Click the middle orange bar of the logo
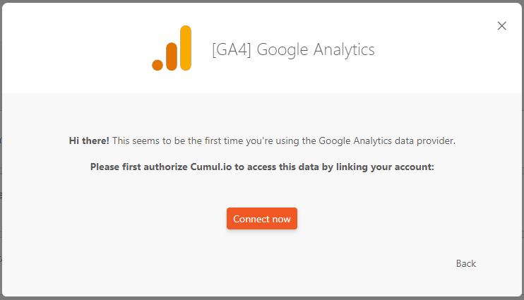The width and height of the screenshot is (524, 300). 172,56
